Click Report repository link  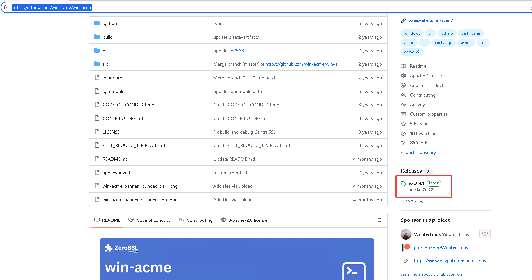[x=418, y=152]
